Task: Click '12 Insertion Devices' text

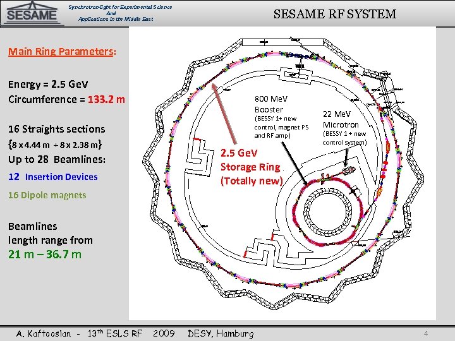Action: tap(53, 177)
